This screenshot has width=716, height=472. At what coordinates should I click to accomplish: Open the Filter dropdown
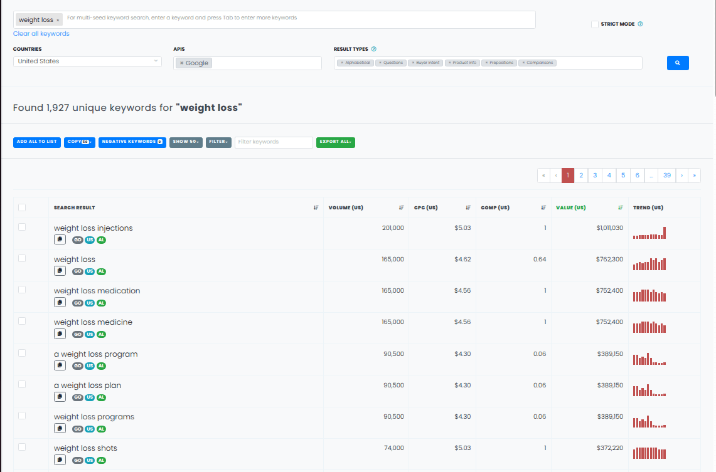coord(218,142)
